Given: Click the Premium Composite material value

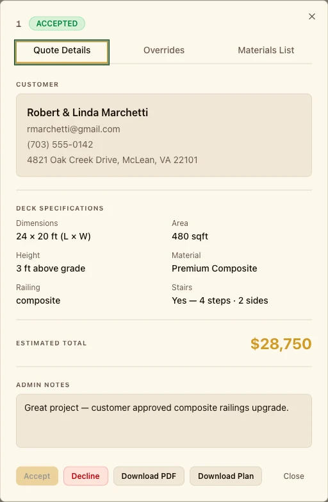Looking at the screenshot, I should click(x=215, y=268).
